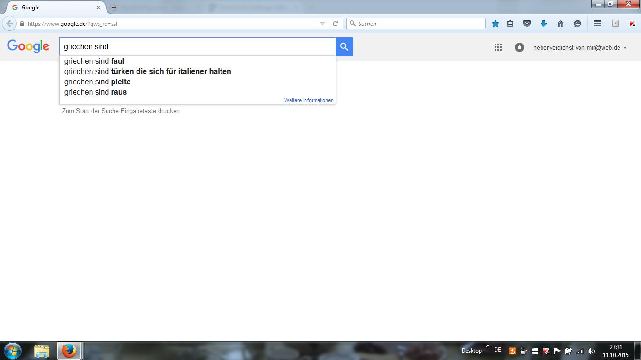The image size is (641, 360).
Task: Focus Google search box 'griechen sind'
Action: click(198, 47)
